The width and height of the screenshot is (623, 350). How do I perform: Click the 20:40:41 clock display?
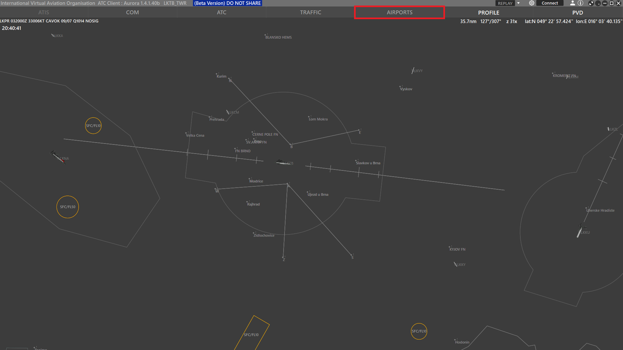(11, 28)
